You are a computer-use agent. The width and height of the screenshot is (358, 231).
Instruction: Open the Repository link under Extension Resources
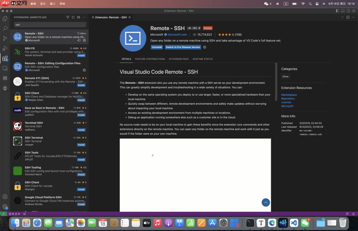pyautogui.click(x=288, y=98)
